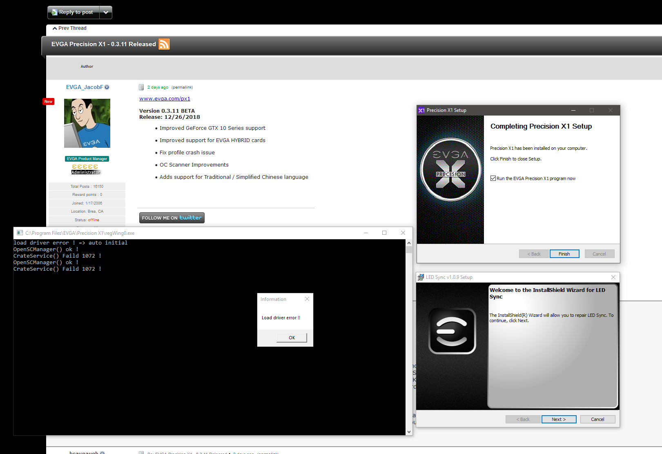
Task: Open EVGA_JacobF user profile link
Action: (x=85, y=87)
